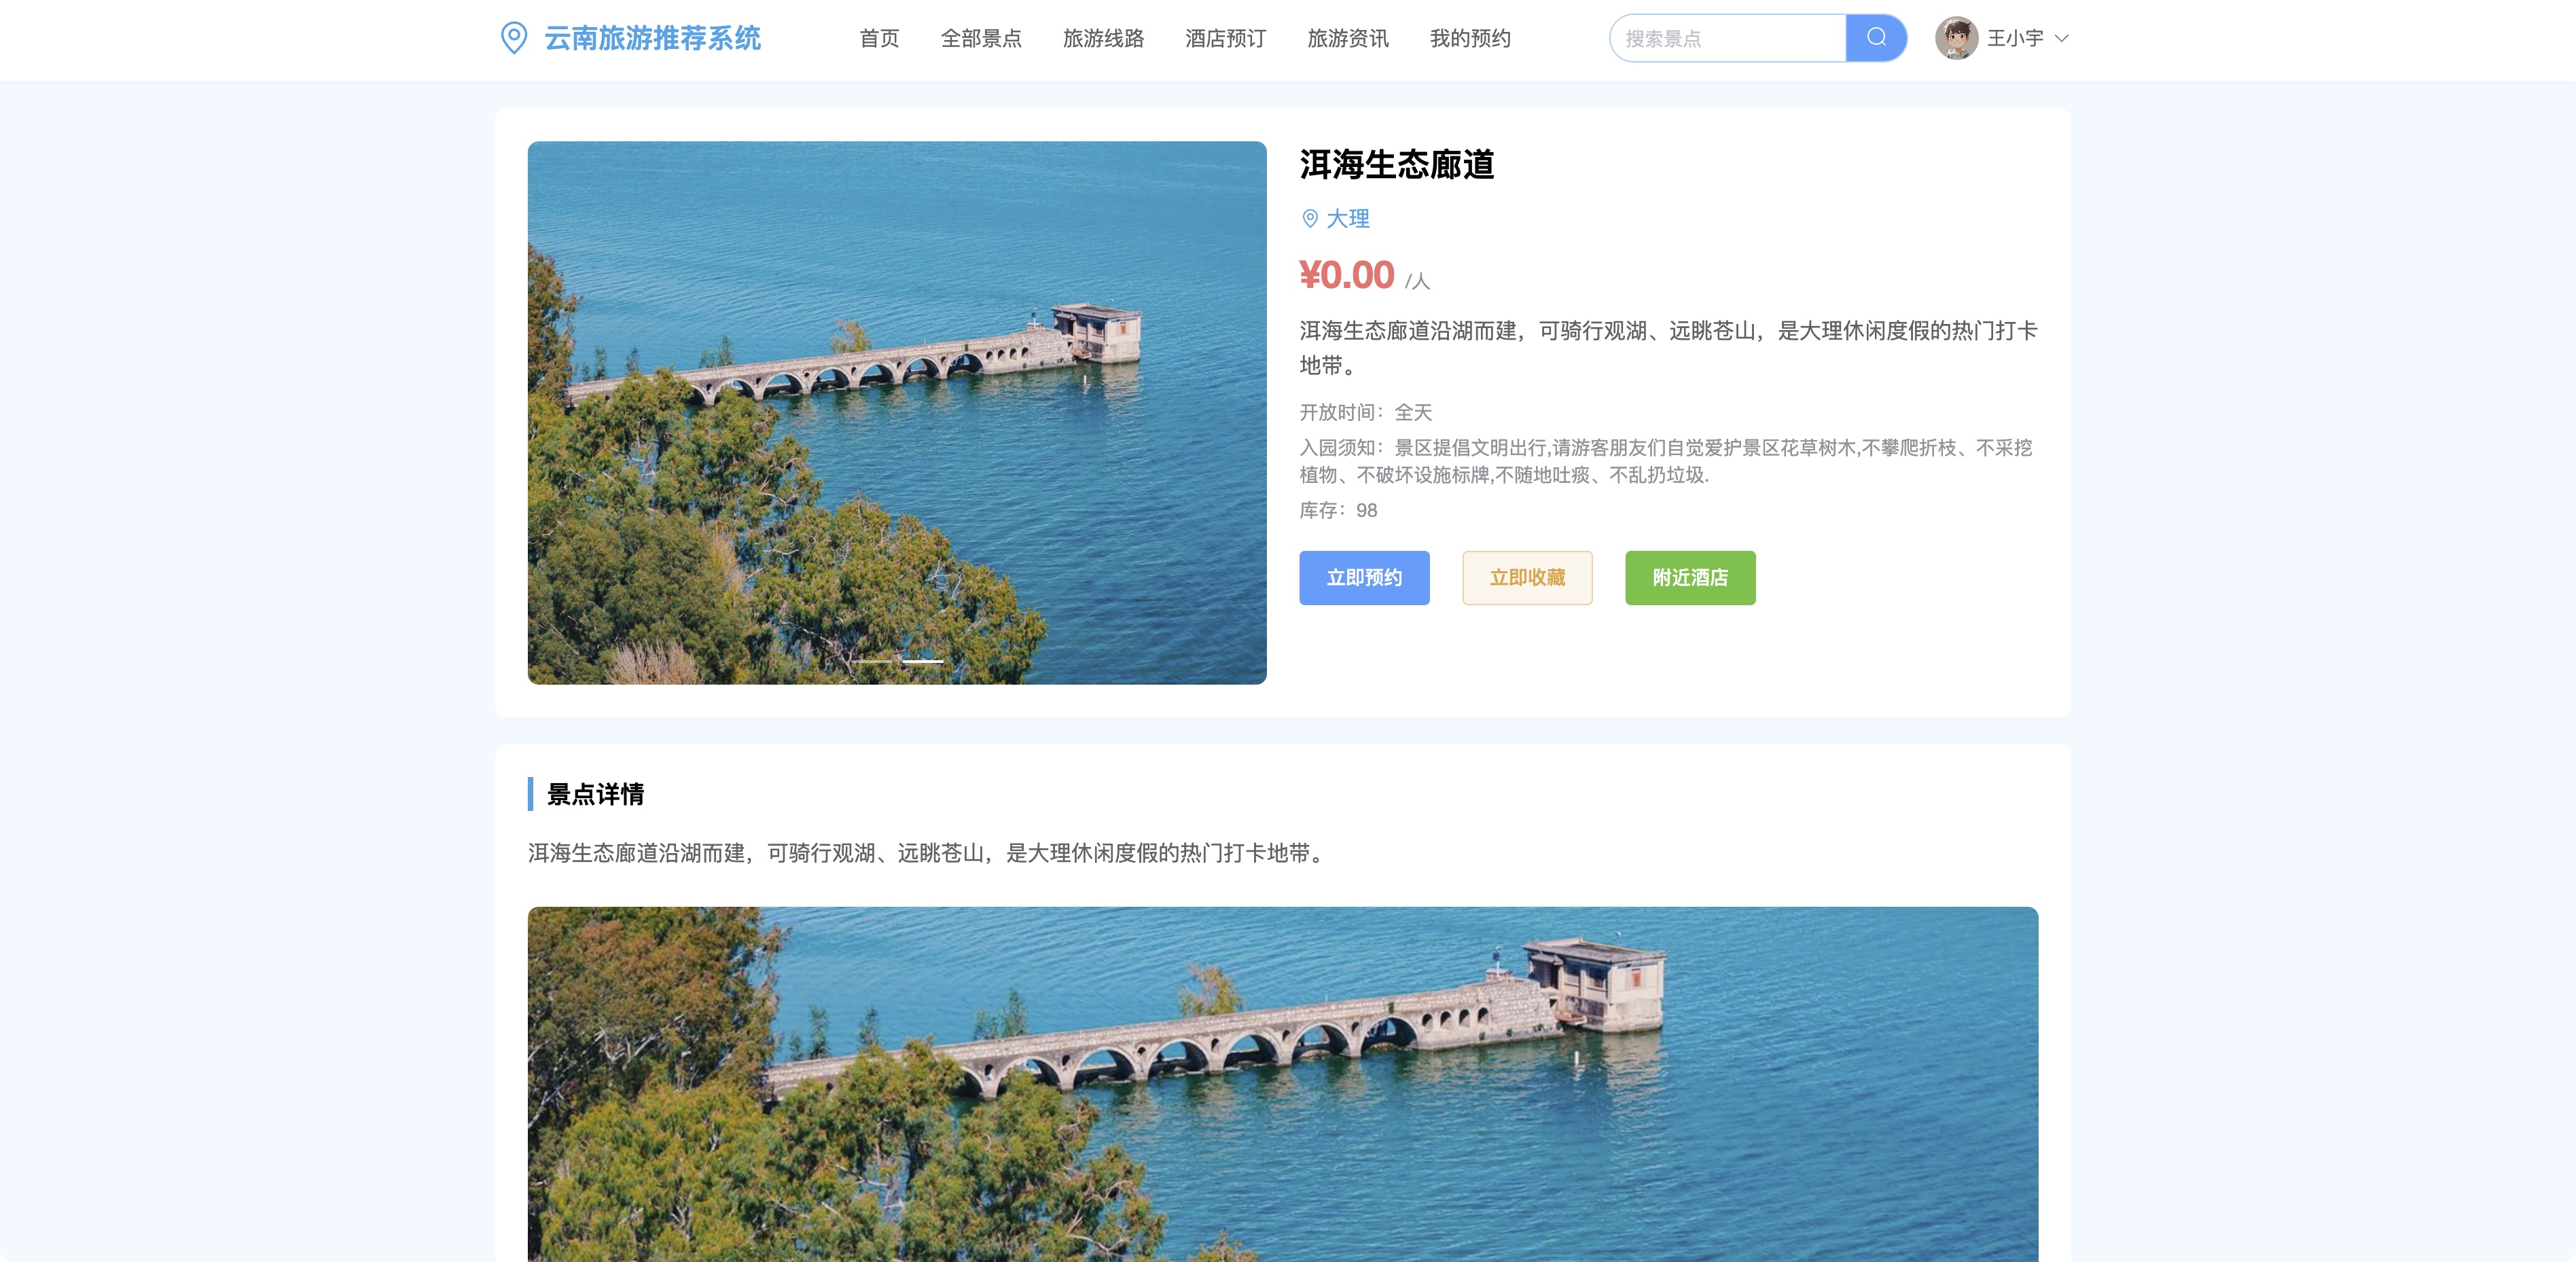Screen dimensions: 2576x1262
Task: Click the ¥0.00 price value
Action: pyautogui.click(x=1347, y=275)
